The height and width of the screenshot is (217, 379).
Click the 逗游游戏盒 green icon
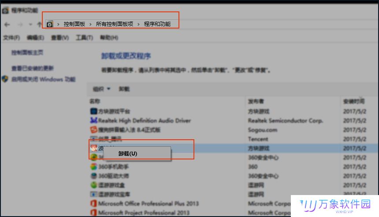94,185
